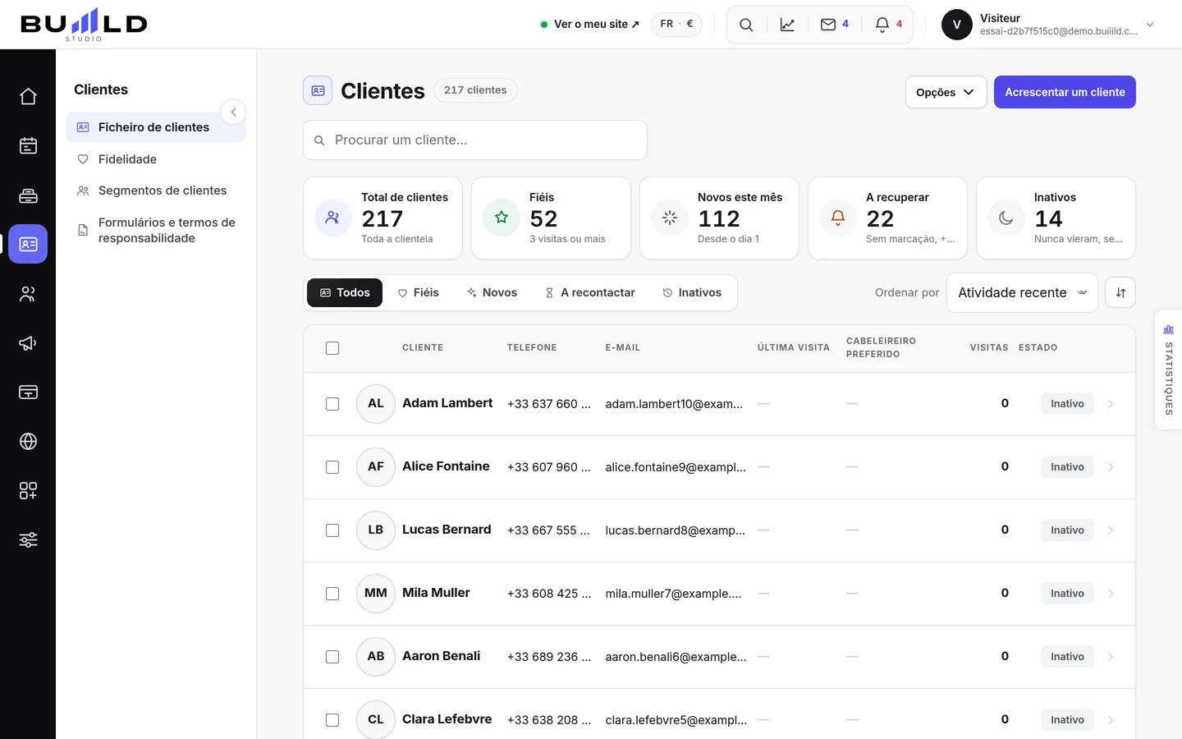1182x739 pixels.
Task: Click the Novos este mês stat card
Action: tap(719, 218)
